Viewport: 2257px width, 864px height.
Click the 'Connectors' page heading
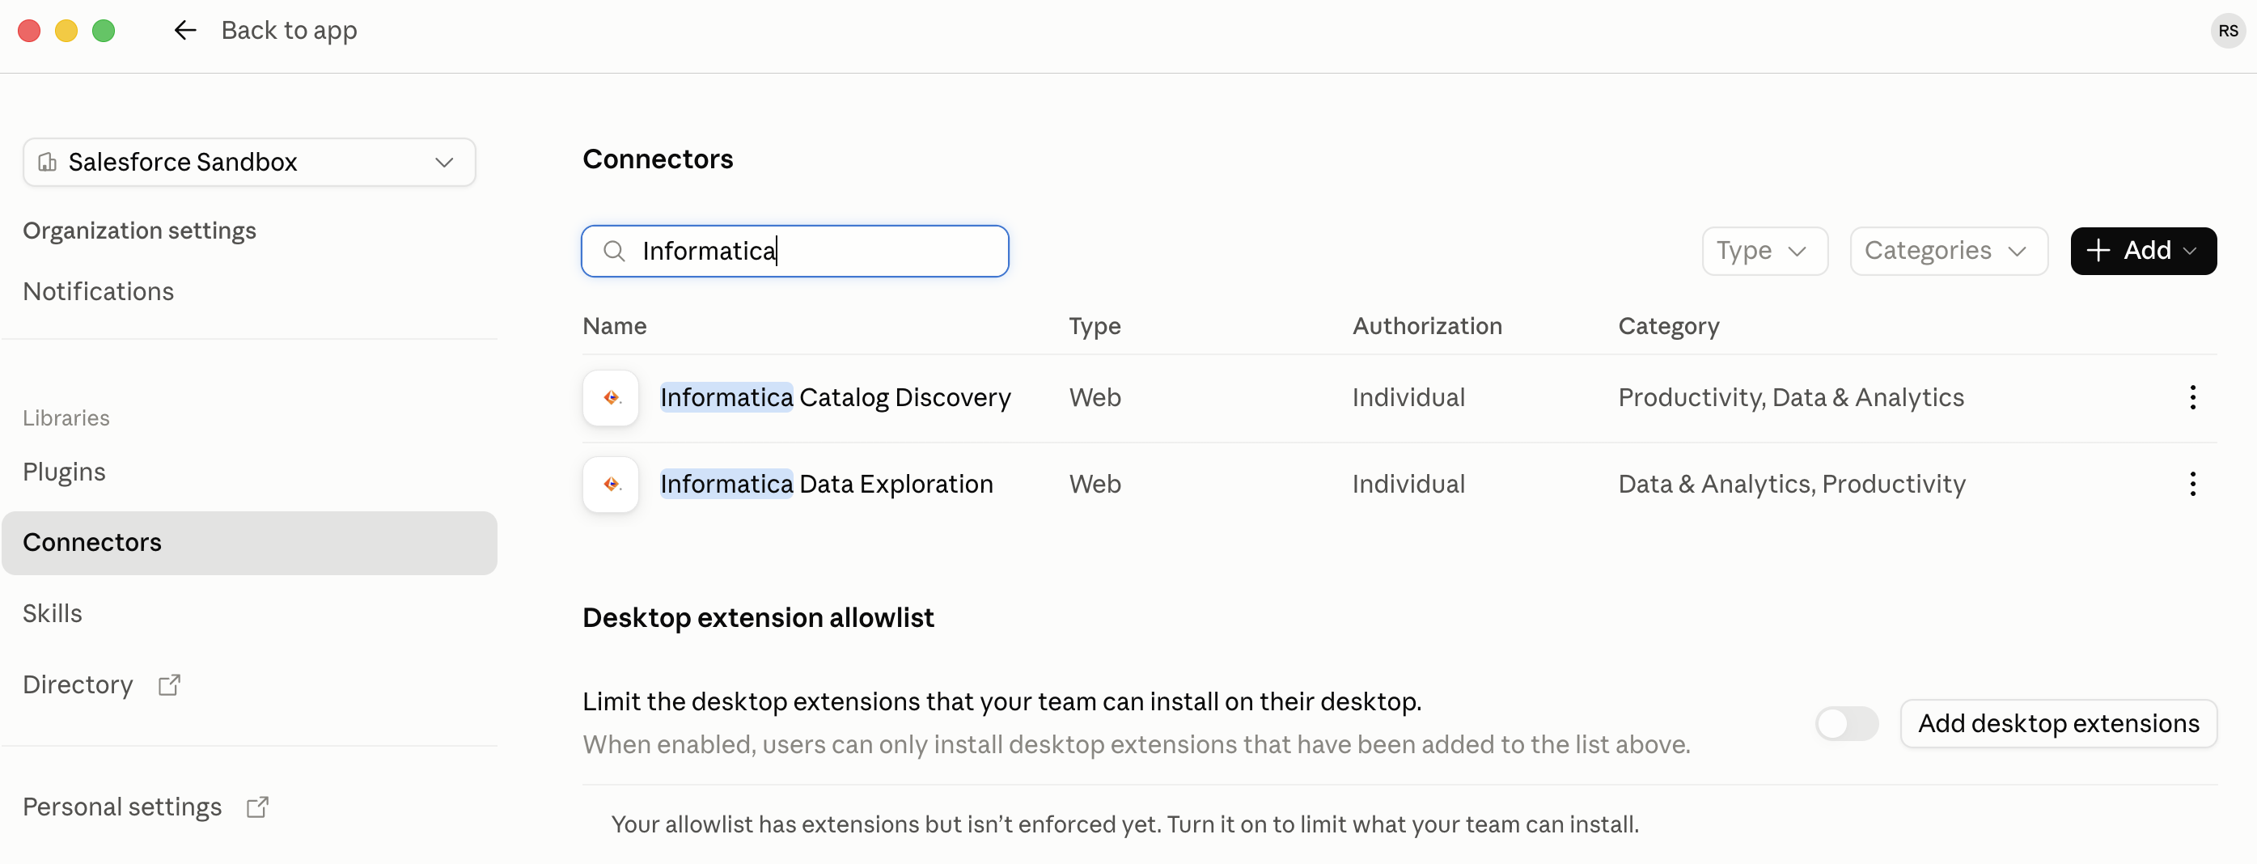657,159
